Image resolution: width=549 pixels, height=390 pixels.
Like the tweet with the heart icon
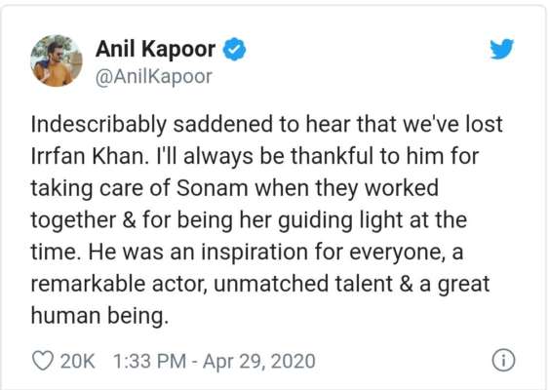click(x=42, y=361)
